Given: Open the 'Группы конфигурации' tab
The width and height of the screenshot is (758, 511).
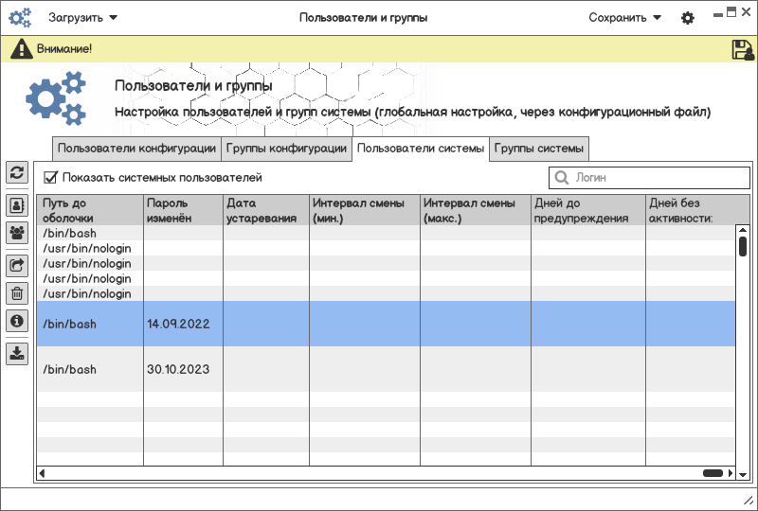Looking at the screenshot, I should (x=286, y=149).
